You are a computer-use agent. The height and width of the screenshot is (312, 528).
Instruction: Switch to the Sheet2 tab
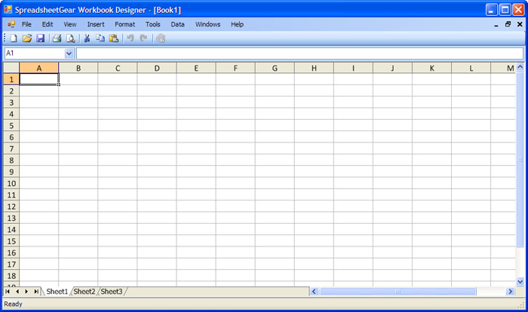coord(84,292)
